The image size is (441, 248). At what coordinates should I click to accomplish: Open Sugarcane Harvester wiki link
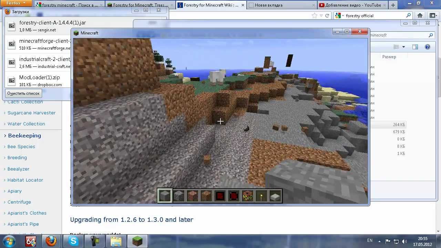(x=31, y=113)
